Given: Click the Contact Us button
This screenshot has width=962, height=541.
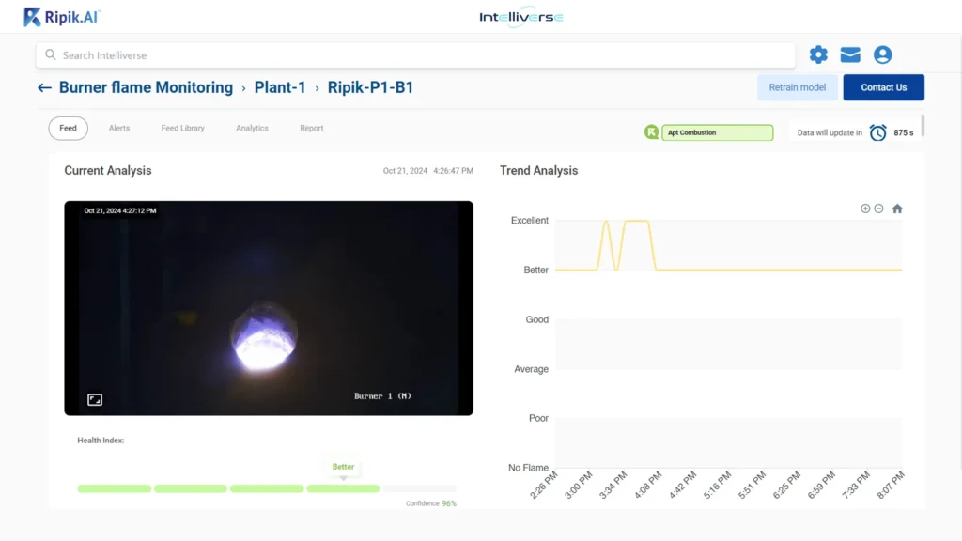Looking at the screenshot, I should [x=883, y=87].
